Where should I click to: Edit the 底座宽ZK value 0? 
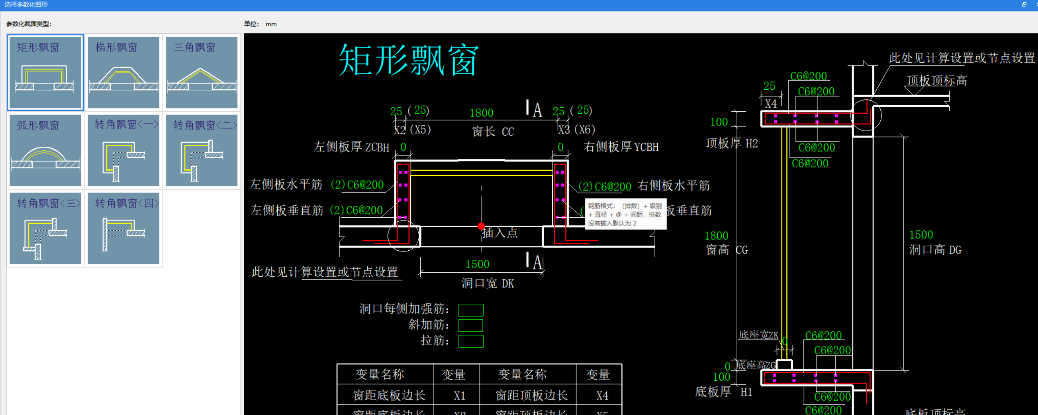785,341
